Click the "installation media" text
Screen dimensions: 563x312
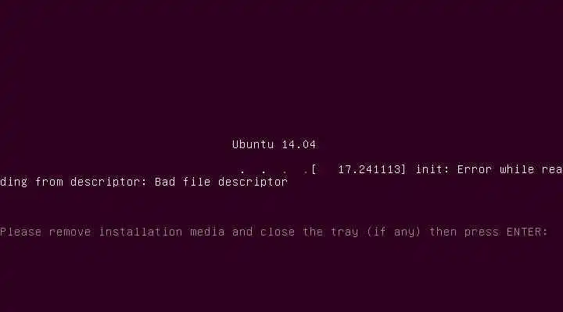tap(162, 232)
